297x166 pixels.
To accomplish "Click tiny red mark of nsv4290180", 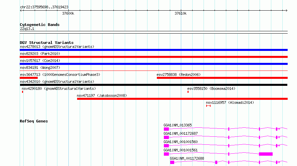I will (x=23, y=92).
